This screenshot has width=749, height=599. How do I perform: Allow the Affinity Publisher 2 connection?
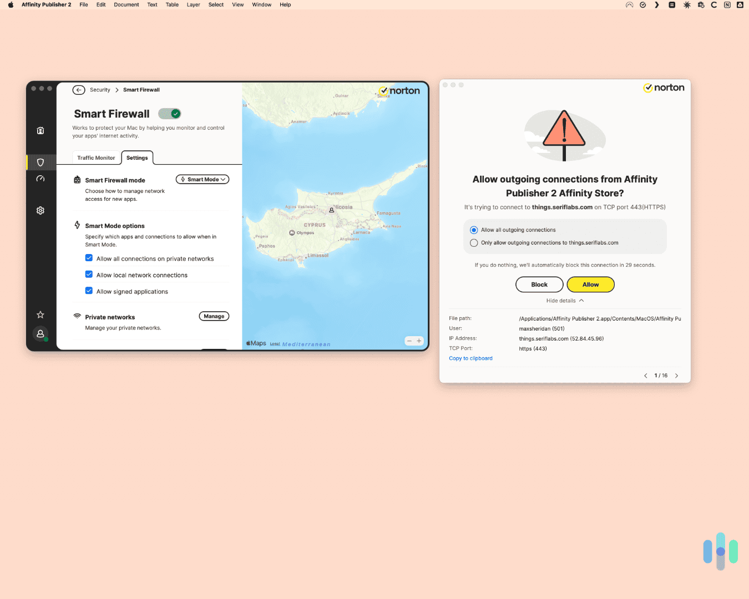pyautogui.click(x=590, y=284)
